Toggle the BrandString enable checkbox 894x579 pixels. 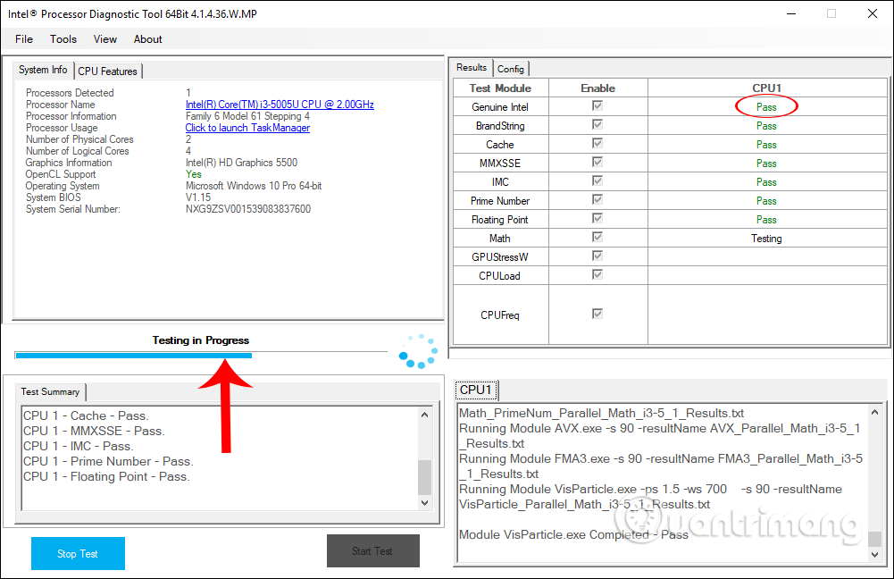[597, 124]
